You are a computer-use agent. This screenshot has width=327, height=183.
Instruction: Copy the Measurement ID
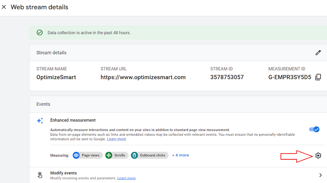pos(318,77)
